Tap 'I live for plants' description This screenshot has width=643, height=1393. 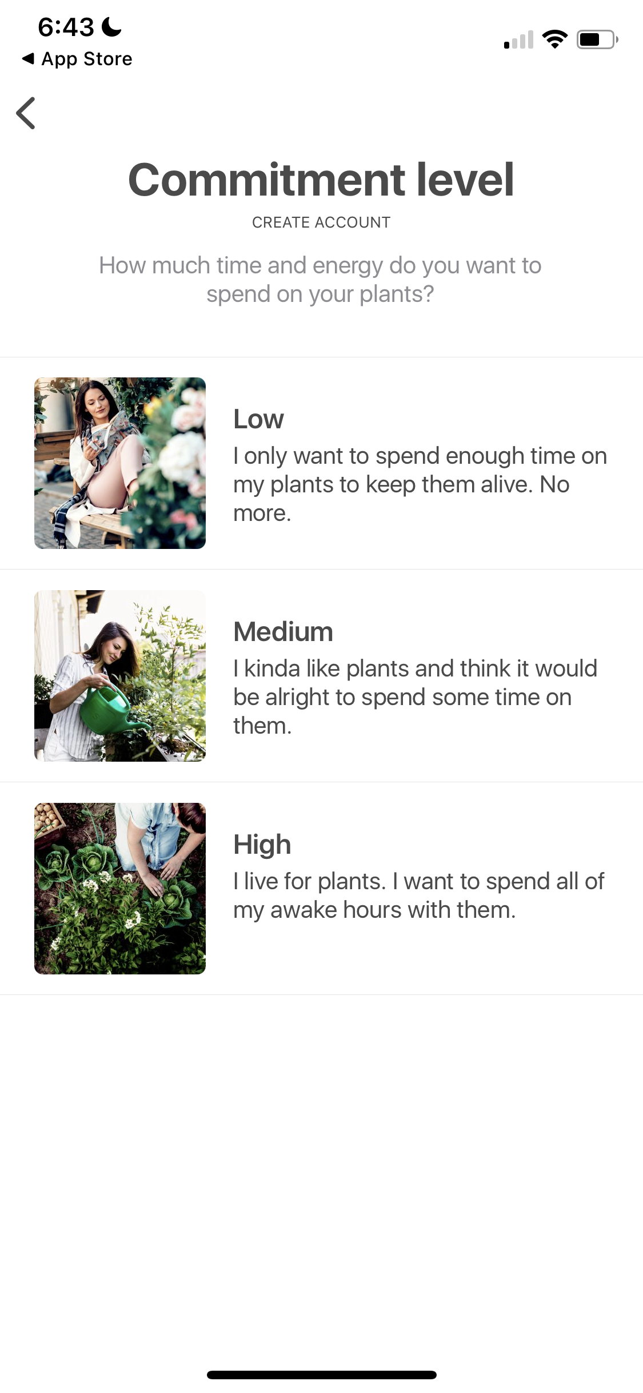tap(418, 896)
